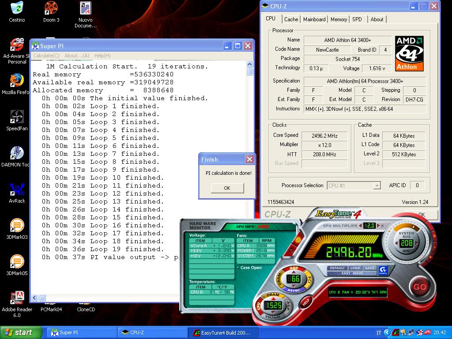Image resolution: width=452 pixels, height=339 pixels.
Task: Maximize the Super PI window
Action: (237, 46)
